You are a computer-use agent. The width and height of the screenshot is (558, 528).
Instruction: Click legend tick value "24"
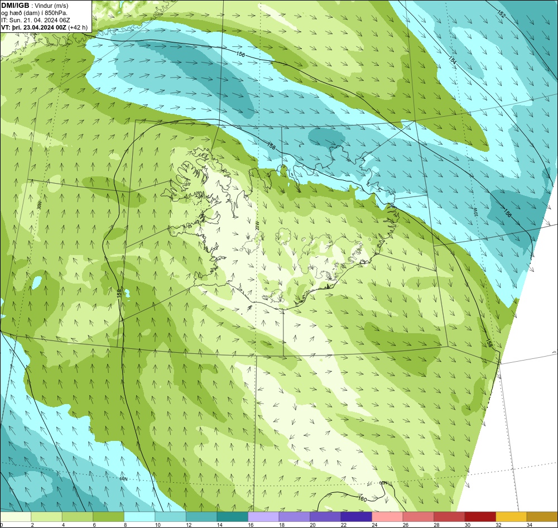coord(374,525)
